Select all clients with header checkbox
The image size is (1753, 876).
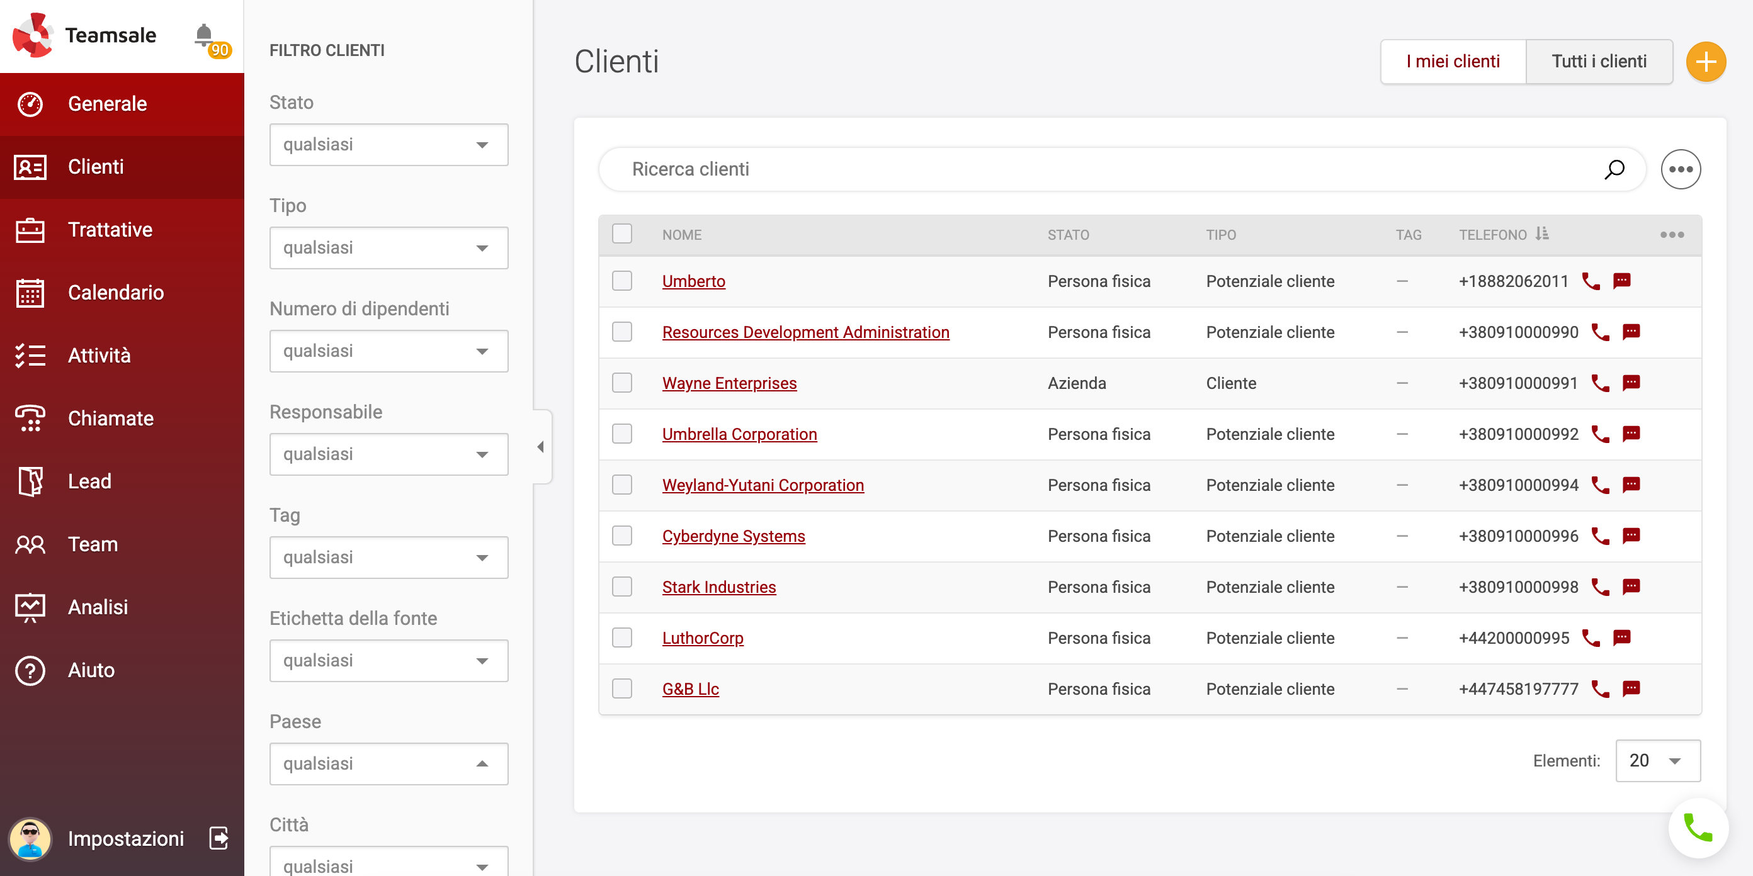621,234
